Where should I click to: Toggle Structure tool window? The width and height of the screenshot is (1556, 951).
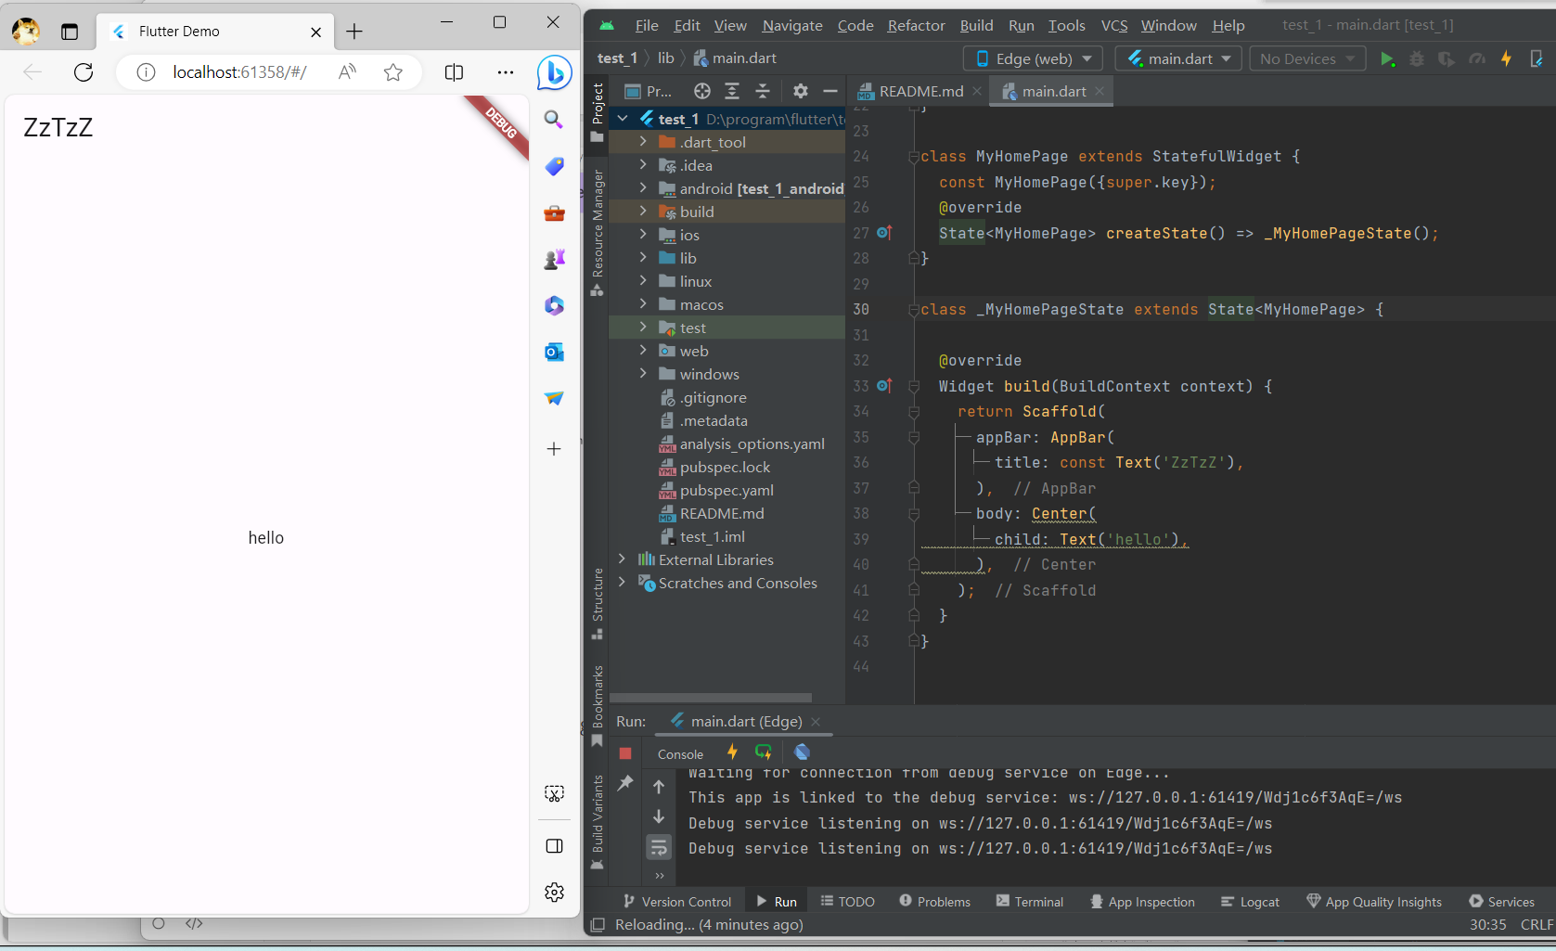(598, 603)
